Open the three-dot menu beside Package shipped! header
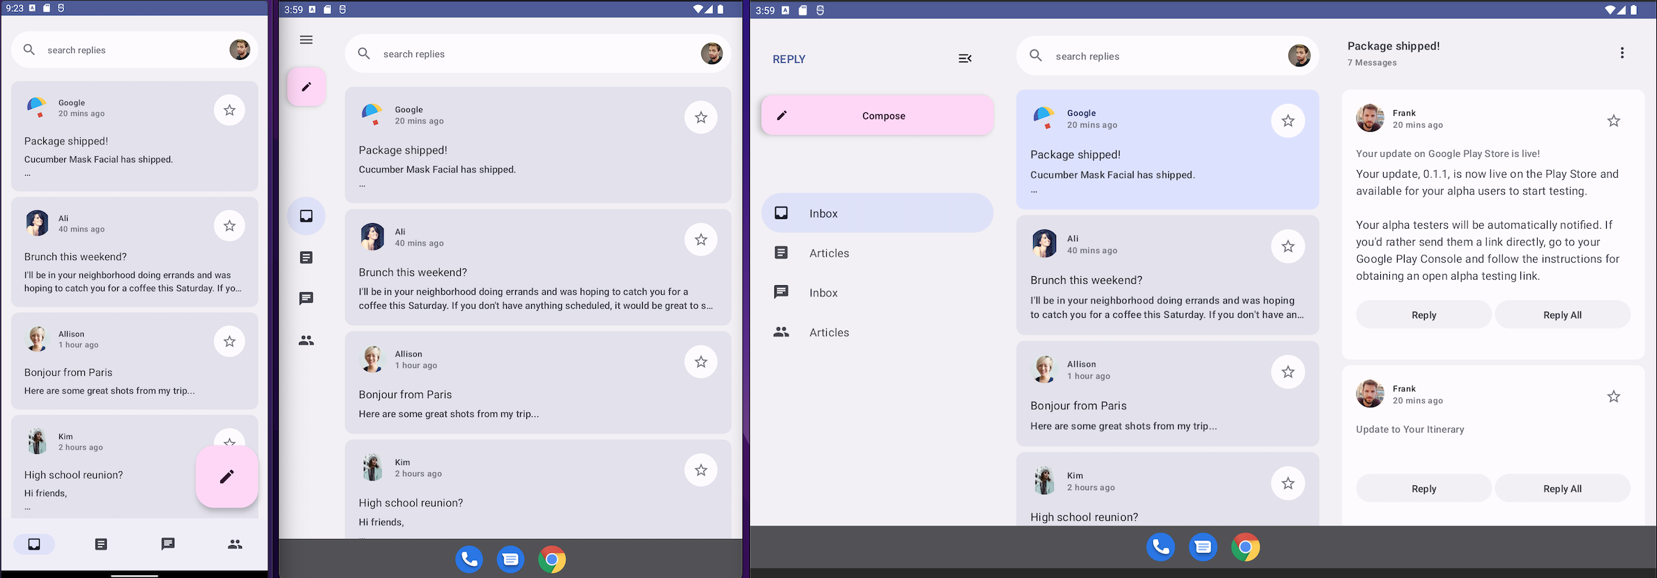 pyautogui.click(x=1621, y=53)
